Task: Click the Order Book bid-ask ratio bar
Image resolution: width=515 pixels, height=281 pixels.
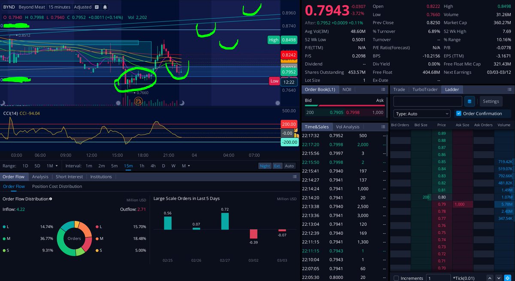Action: [344, 105]
